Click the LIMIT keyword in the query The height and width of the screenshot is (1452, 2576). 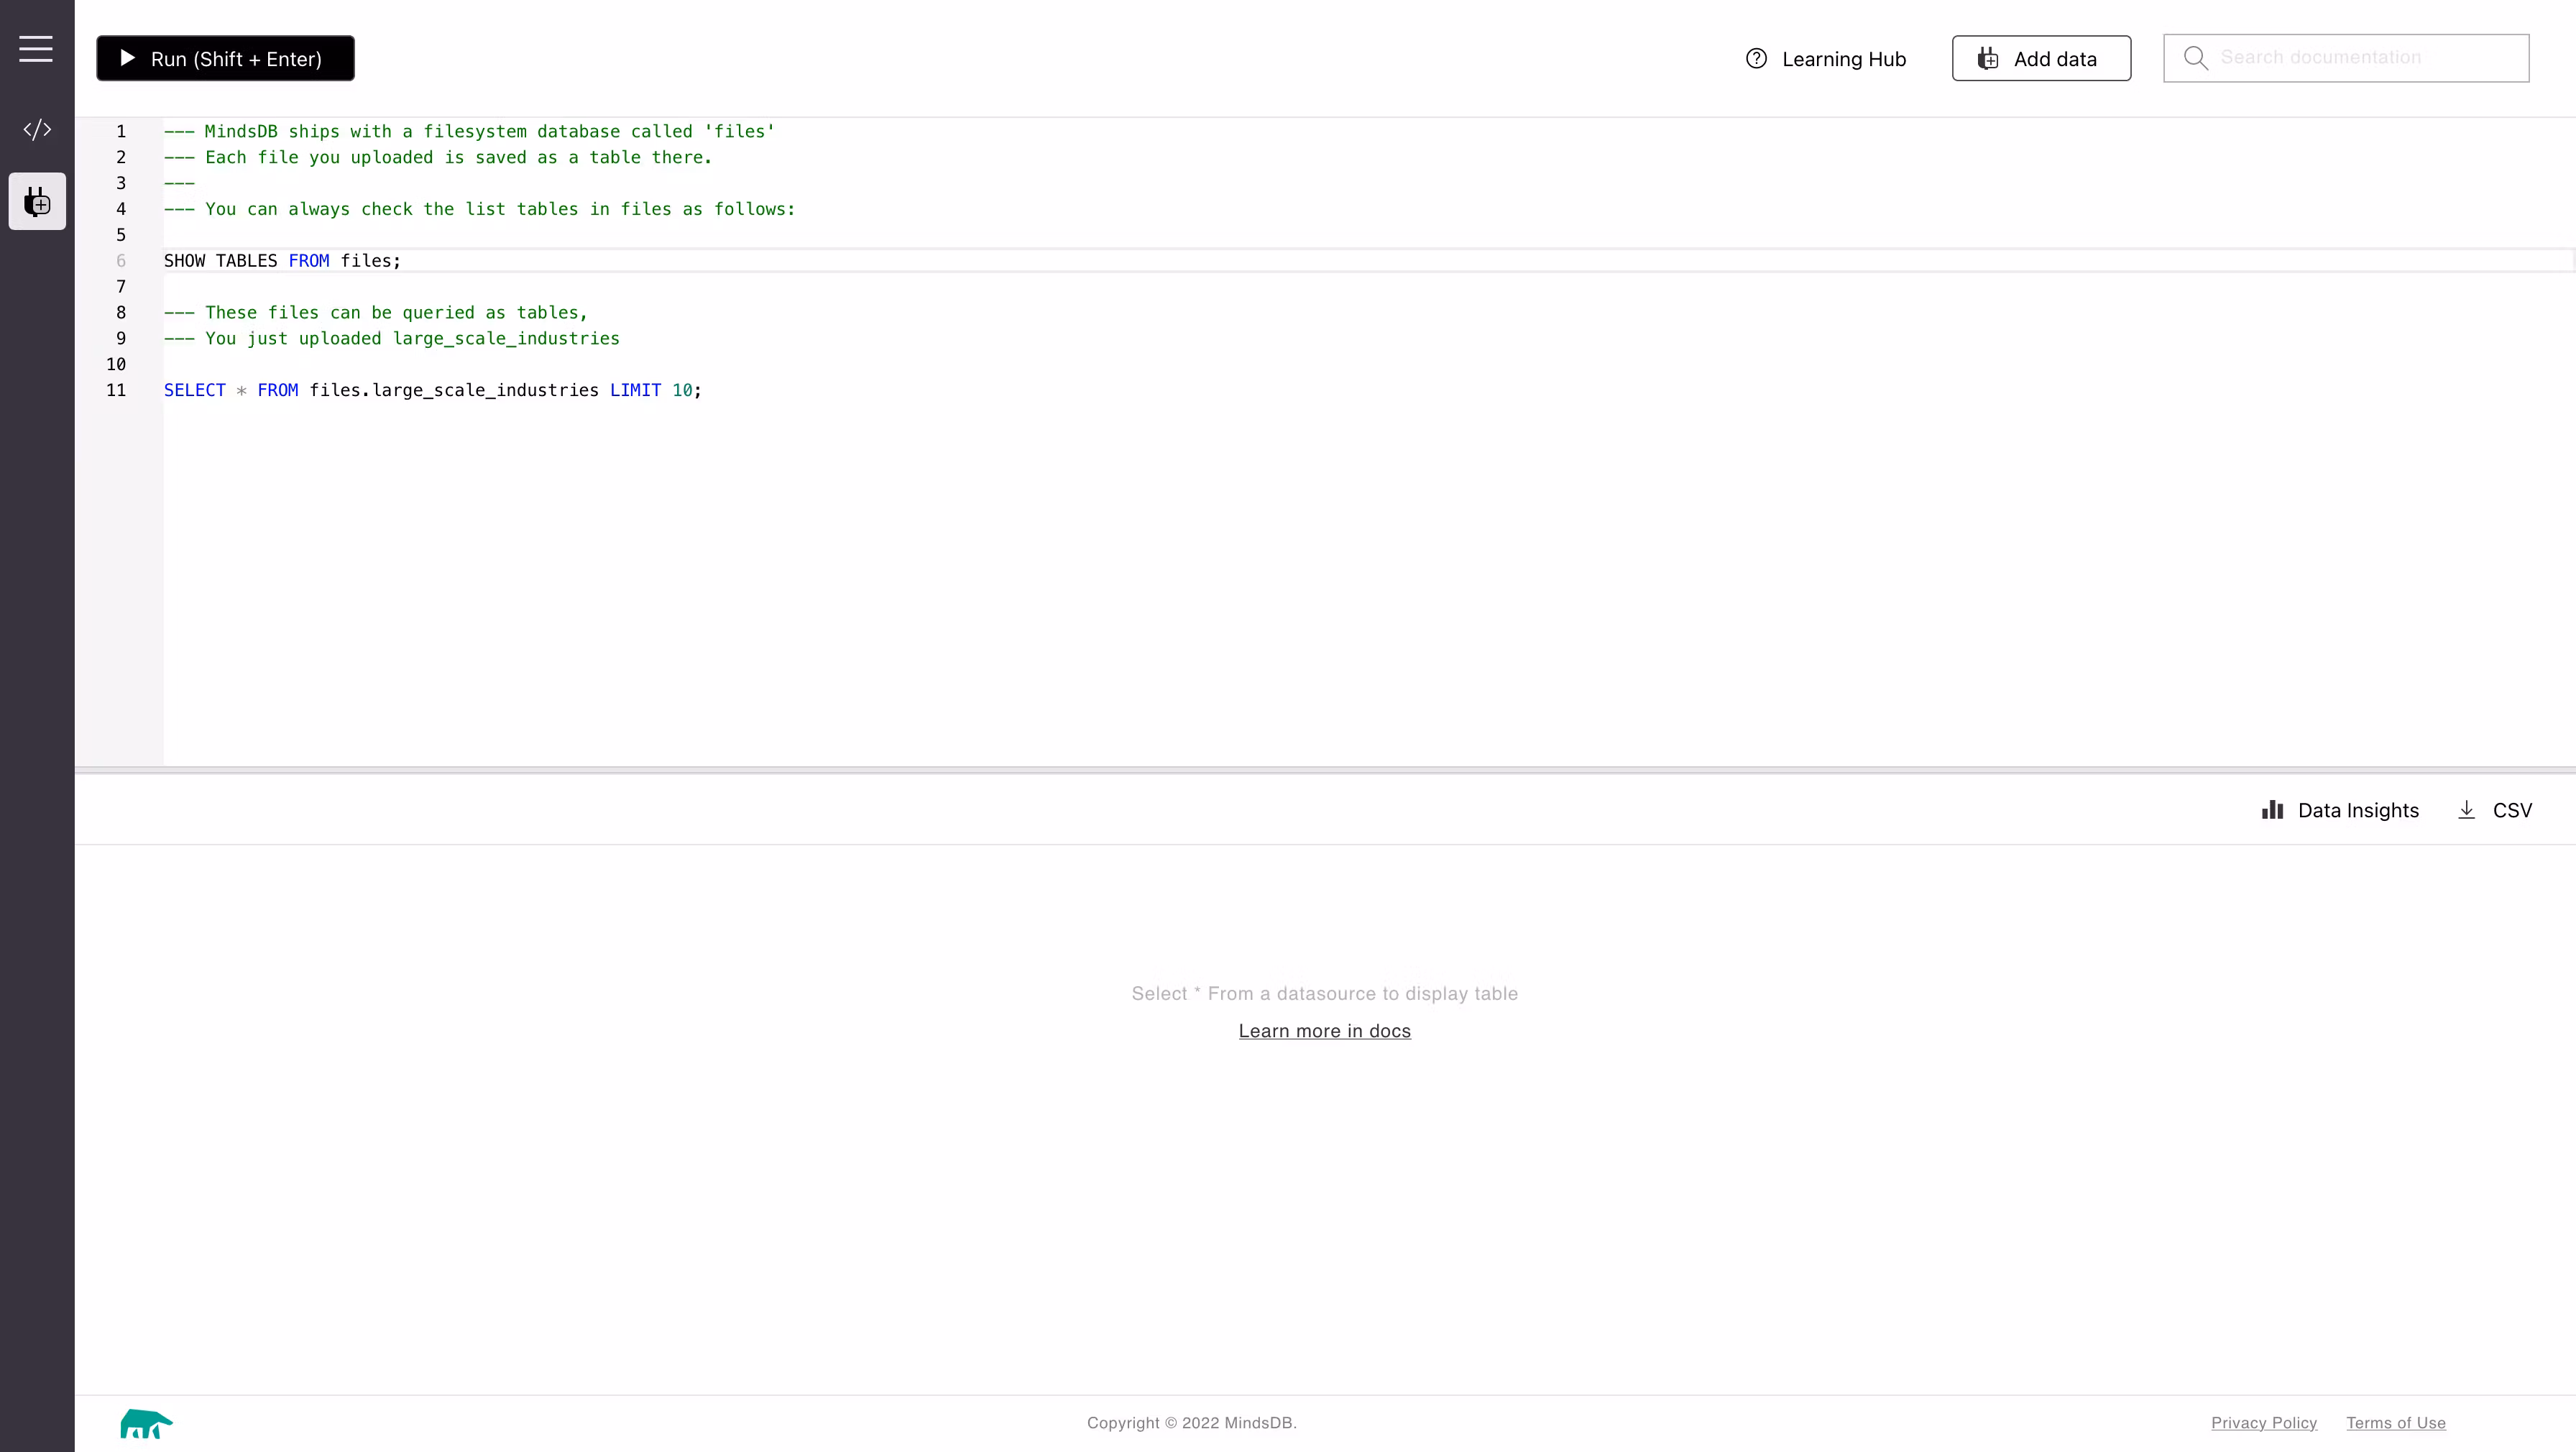(635, 390)
